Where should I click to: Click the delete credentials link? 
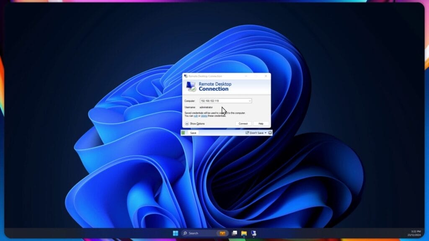(204, 115)
